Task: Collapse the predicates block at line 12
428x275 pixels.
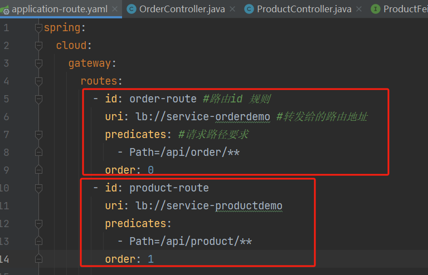Action: (x=39, y=224)
